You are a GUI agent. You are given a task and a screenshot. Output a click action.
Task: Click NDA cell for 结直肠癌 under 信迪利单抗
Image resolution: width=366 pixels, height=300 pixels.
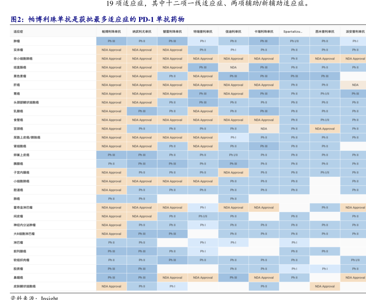233,67
